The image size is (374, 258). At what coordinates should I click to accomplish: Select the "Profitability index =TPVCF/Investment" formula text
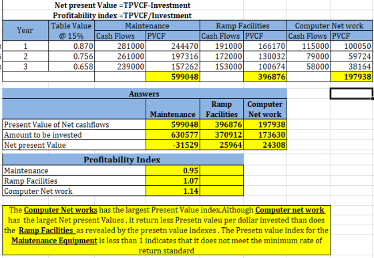point(122,15)
